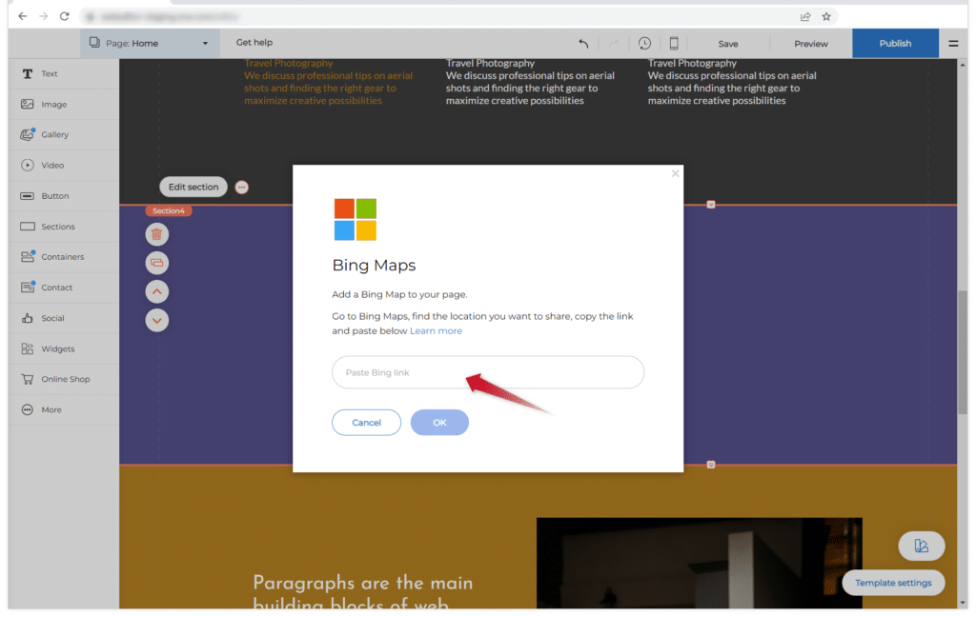
Task: Move the section down with arrow icon
Action: (157, 320)
